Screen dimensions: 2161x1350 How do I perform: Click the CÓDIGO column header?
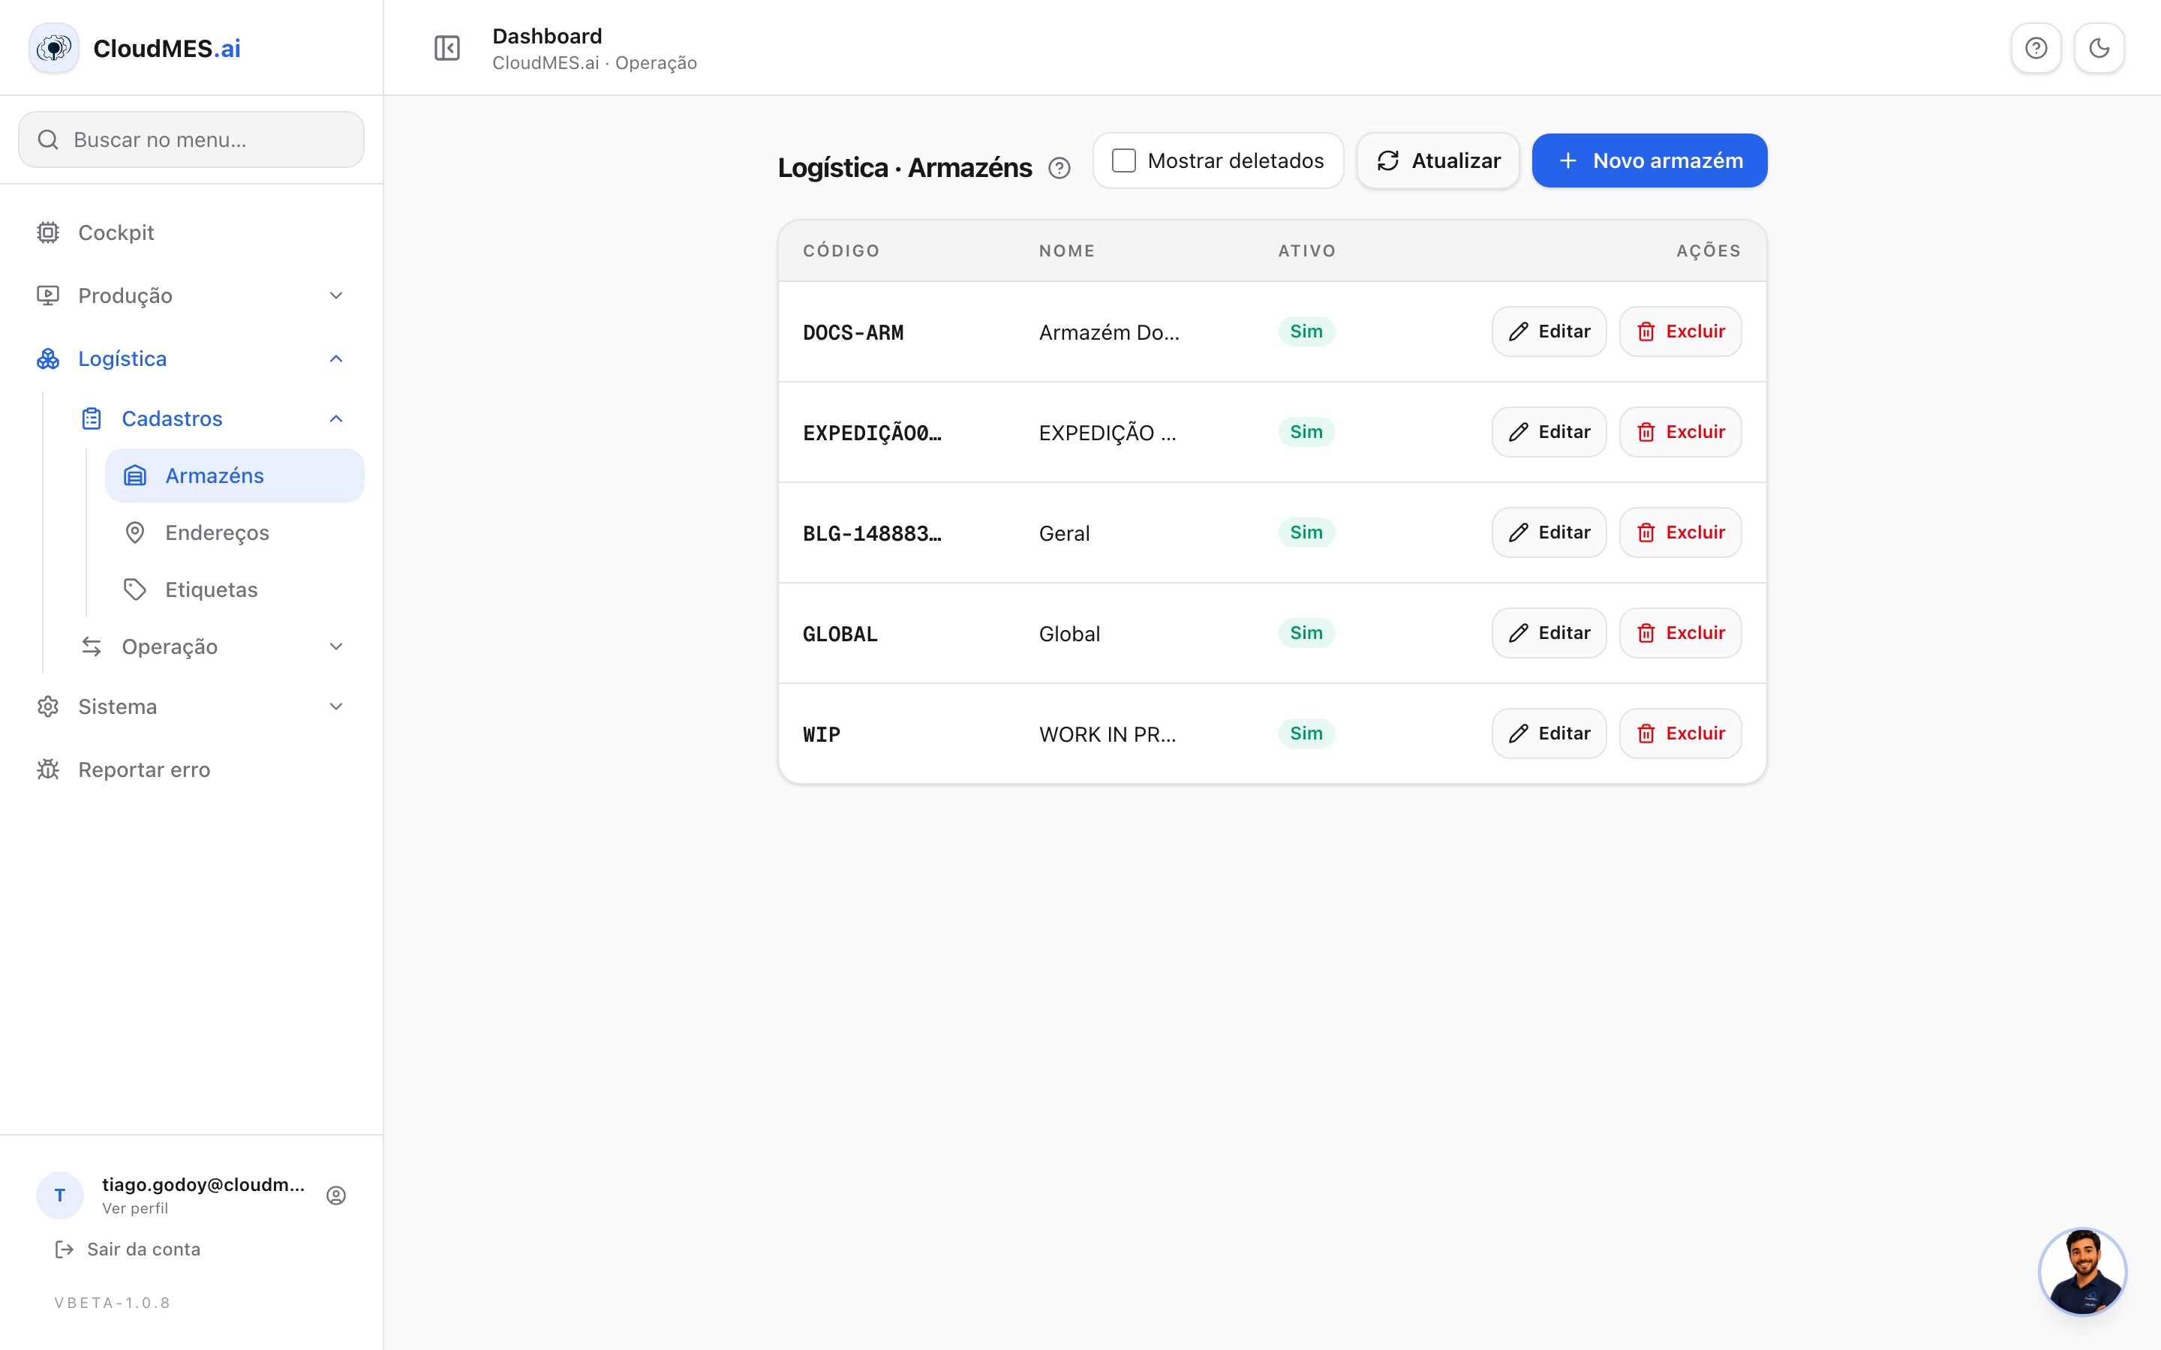[x=841, y=251]
